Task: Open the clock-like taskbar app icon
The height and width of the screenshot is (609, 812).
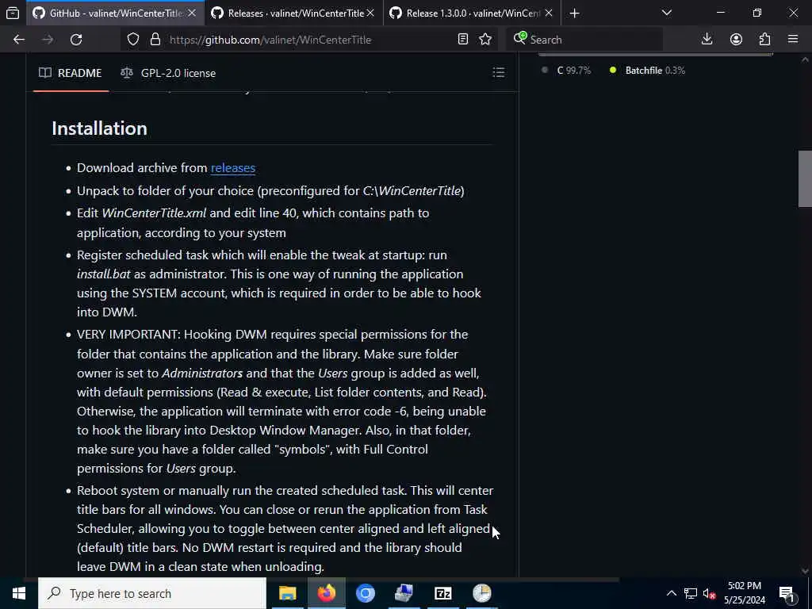Action: [x=481, y=593]
